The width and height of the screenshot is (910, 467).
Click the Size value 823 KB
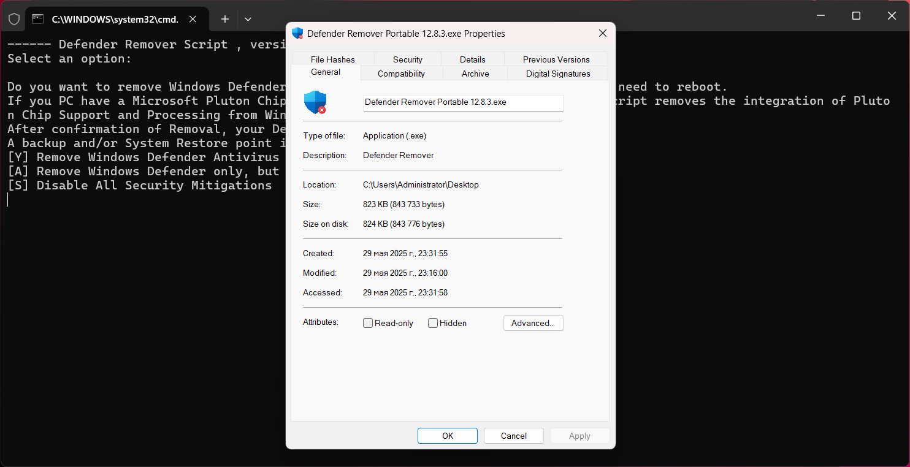[403, 204]
